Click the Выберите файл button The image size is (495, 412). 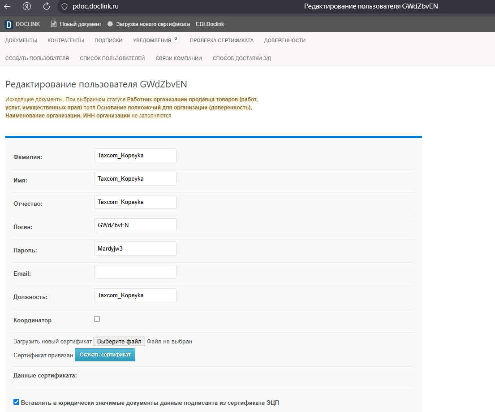[119, 342]
